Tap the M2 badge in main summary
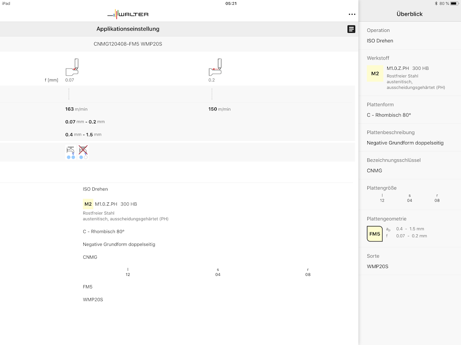Image resolution: width=461 pixels, height=345 pixels. coord(88,204)
